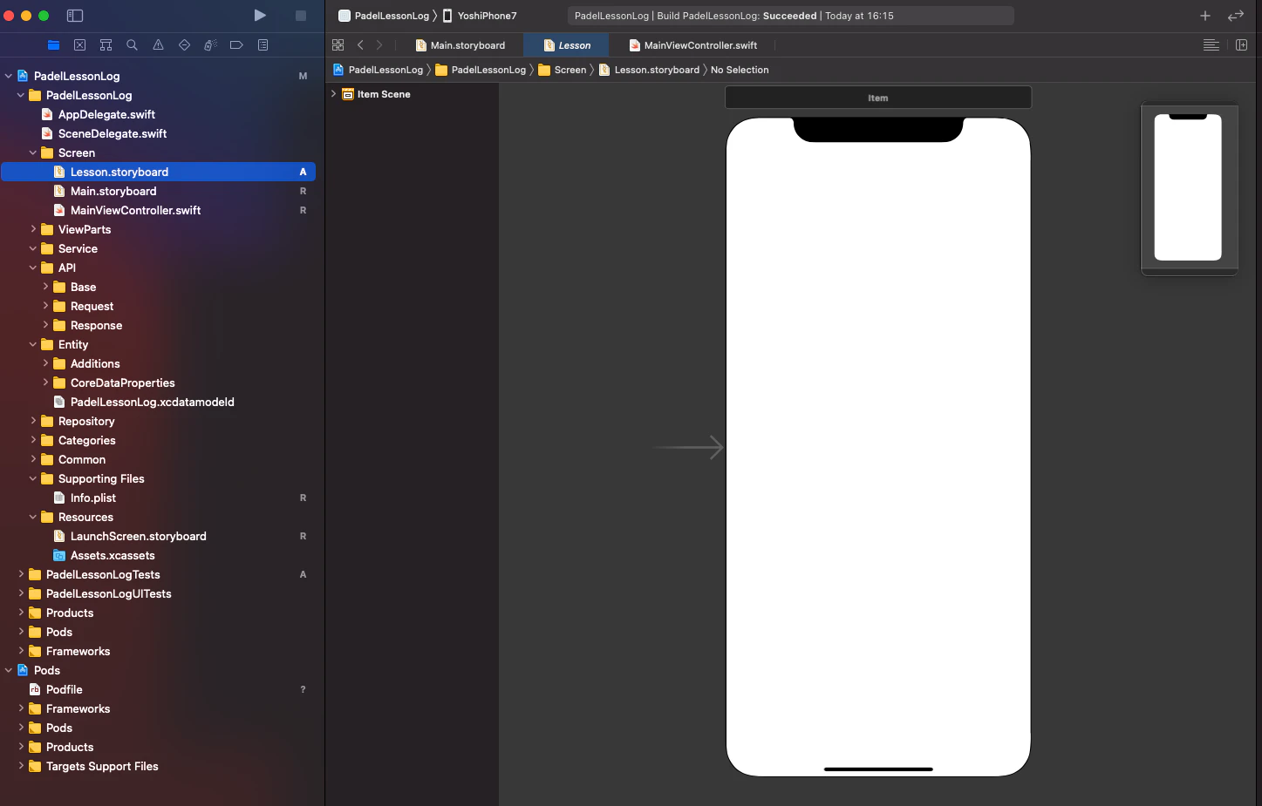Screen dimensions: 1262x806
Task: Collapse the PadelLessonLog project root
Action: coord(9,76)
